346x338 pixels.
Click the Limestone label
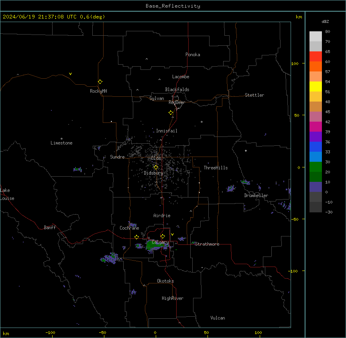pyautogui.click(x=61, y=143)
